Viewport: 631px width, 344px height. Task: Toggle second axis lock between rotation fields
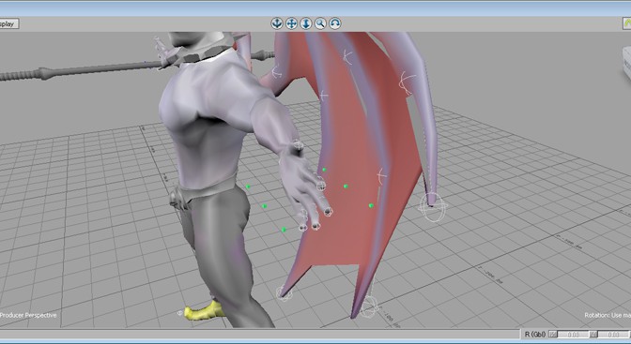coord(593,335)
